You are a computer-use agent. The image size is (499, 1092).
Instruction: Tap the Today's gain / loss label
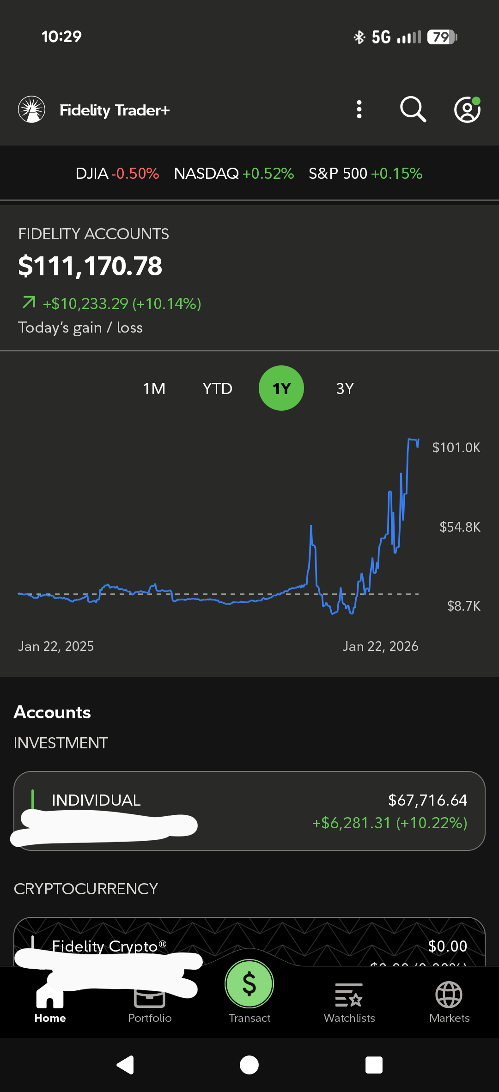coord(80,328)
